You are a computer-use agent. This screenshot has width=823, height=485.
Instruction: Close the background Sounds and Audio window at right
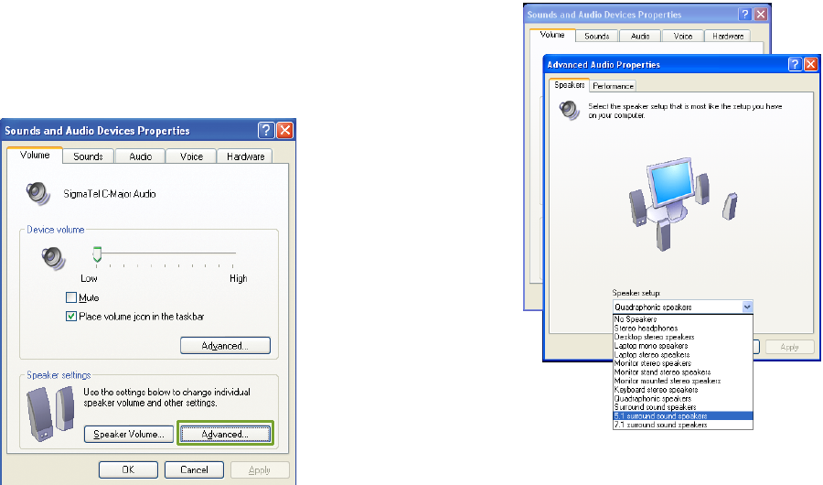pyautogui.click(x=761, y=15)
